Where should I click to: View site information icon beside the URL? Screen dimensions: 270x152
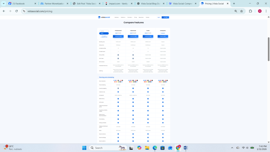(x=24, y=11)
